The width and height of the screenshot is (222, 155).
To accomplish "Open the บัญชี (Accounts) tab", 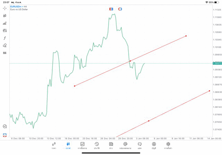I will (154, 146).
